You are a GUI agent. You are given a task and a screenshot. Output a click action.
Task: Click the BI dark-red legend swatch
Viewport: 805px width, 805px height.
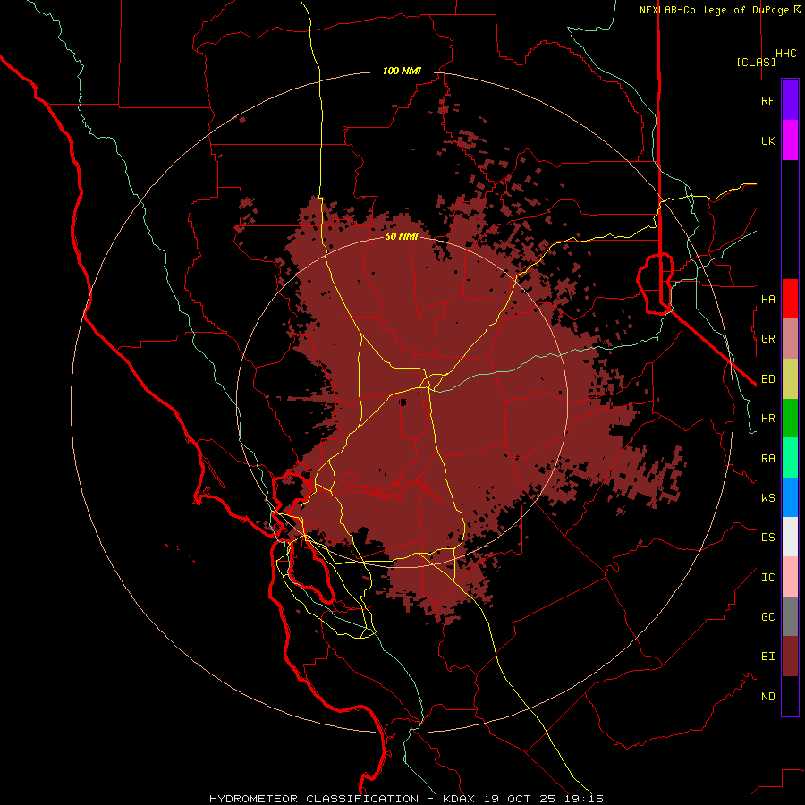[790, 657]
